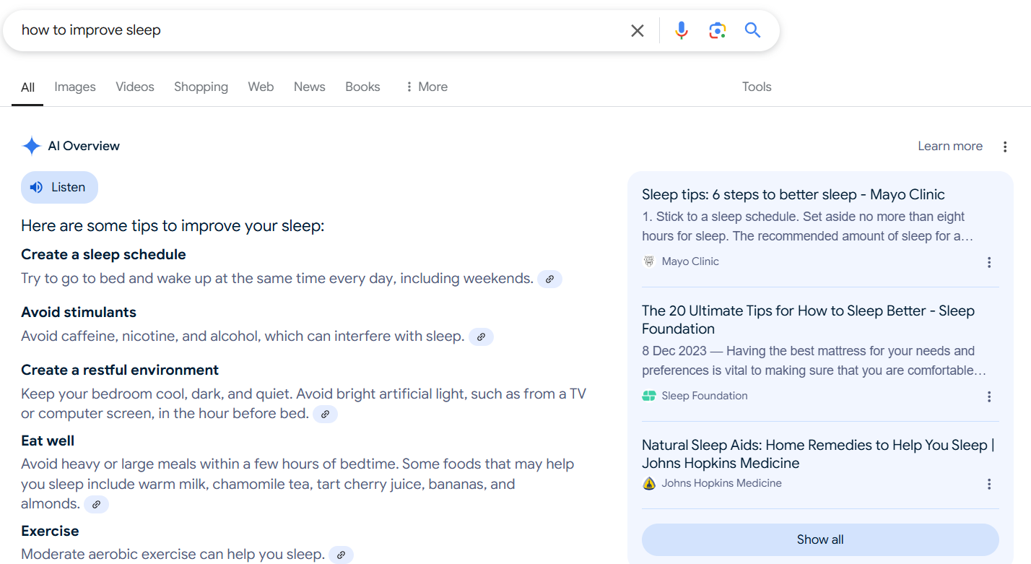Select the News search tab
1031x564 pixels.
coord(309,87)
